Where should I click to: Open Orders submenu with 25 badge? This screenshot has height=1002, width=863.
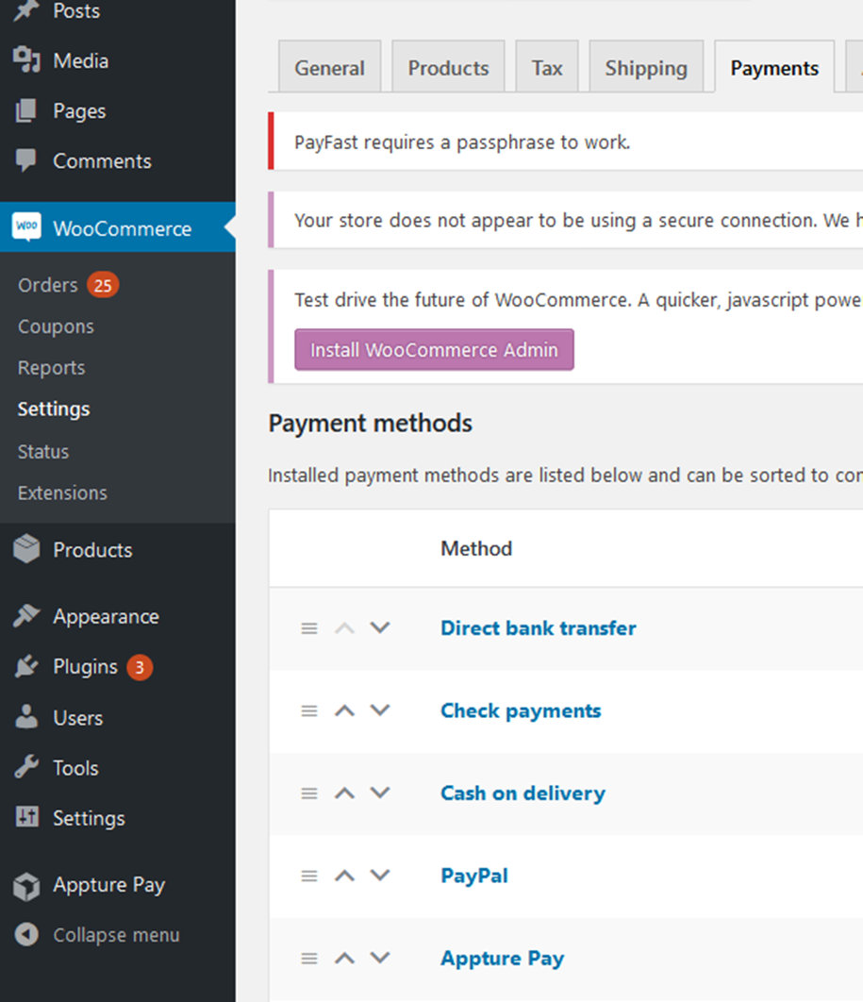pos(48,285)
